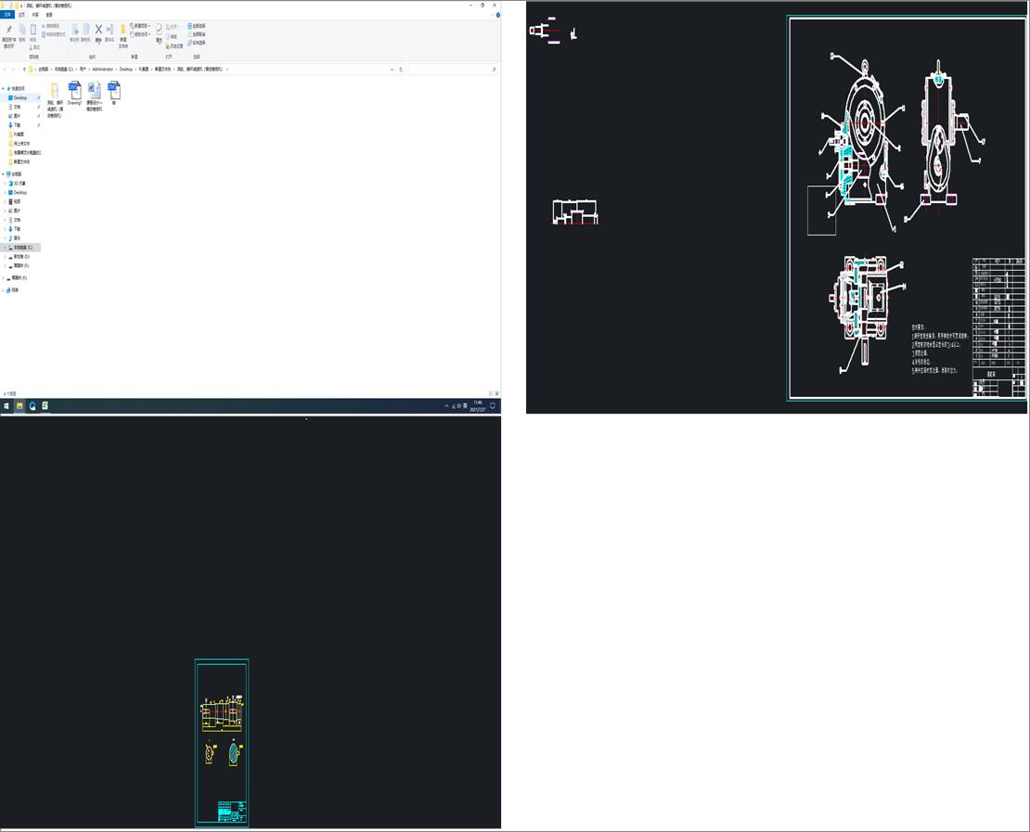Click the Pin to Quick access ribbon icon
Image resolution: width=1030 pixels, height=832 pixels.
click(8, 30)
